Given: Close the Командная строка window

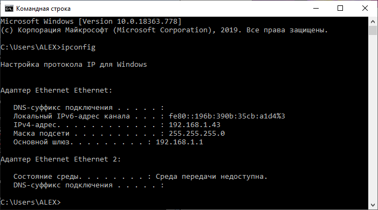Looking at the screenshot, I should coord(365,9).
